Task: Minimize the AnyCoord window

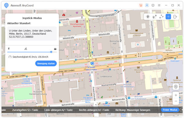Action: [166, 5]
